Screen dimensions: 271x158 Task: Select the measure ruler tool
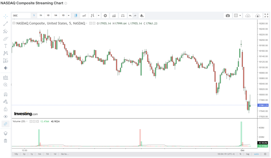point(5,78)
